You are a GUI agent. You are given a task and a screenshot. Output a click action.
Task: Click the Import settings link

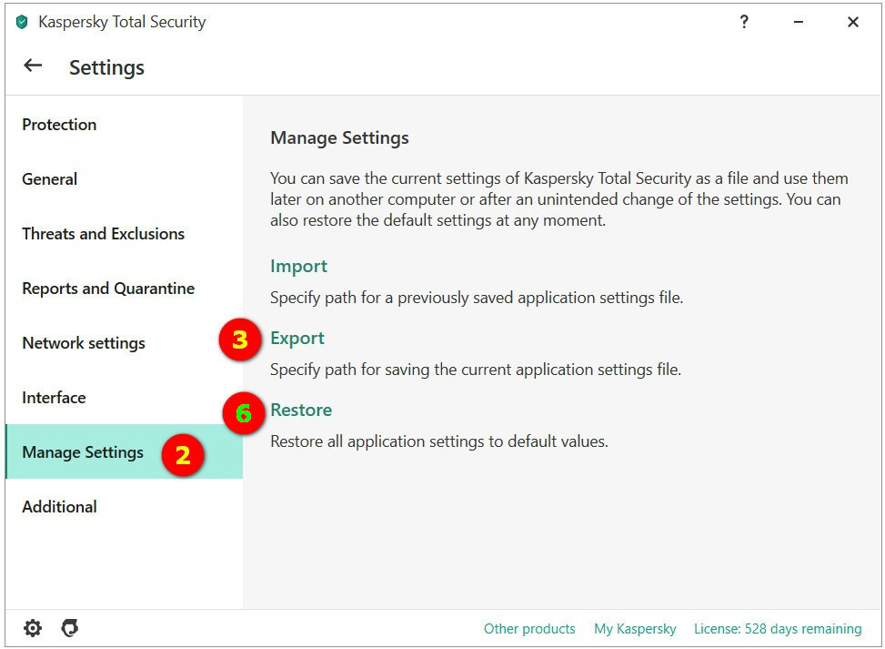[x=298, y=266]
